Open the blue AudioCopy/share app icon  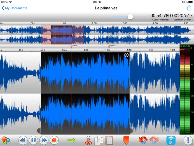coord(171,140)
